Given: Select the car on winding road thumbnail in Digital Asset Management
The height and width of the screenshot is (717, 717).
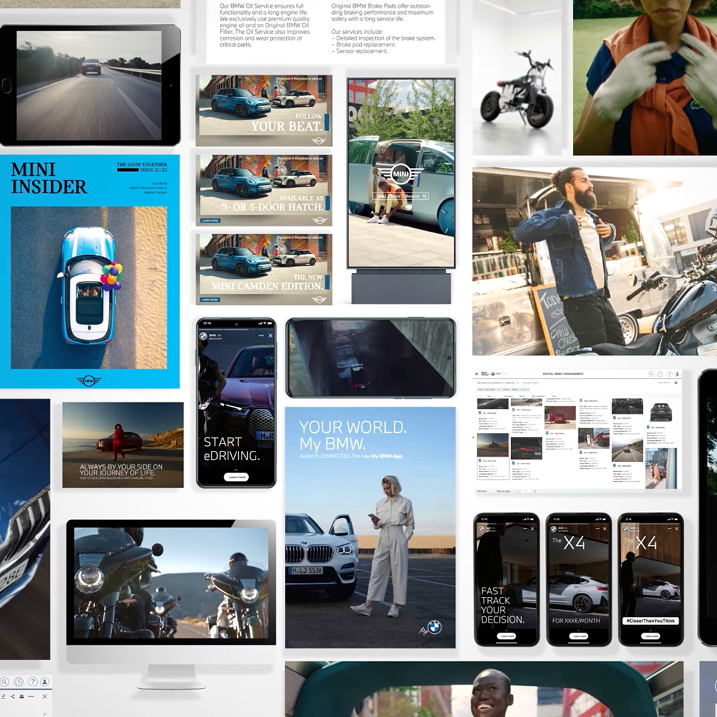Looking at the screenshot, I should pos(627,450).
